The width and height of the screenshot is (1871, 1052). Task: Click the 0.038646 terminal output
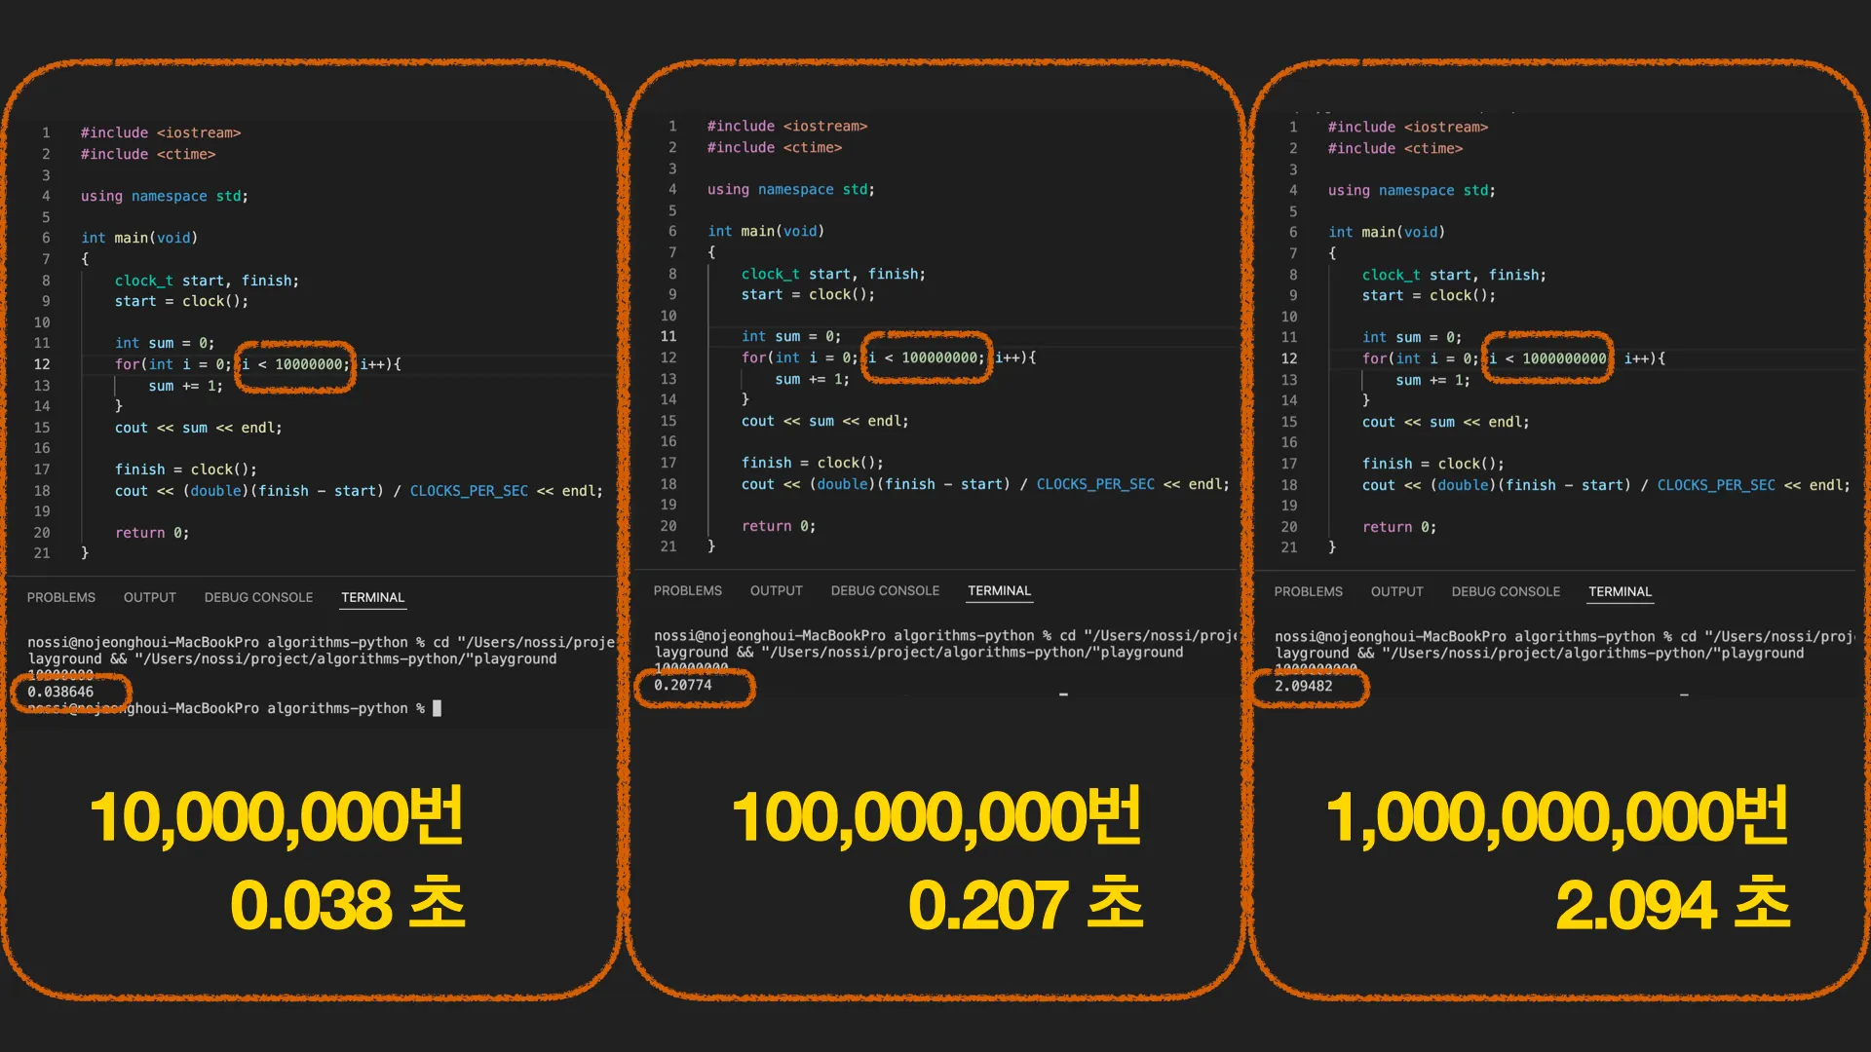coord(60,692)
